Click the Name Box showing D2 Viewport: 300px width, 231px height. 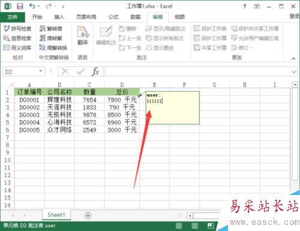(x=20, y=71)
